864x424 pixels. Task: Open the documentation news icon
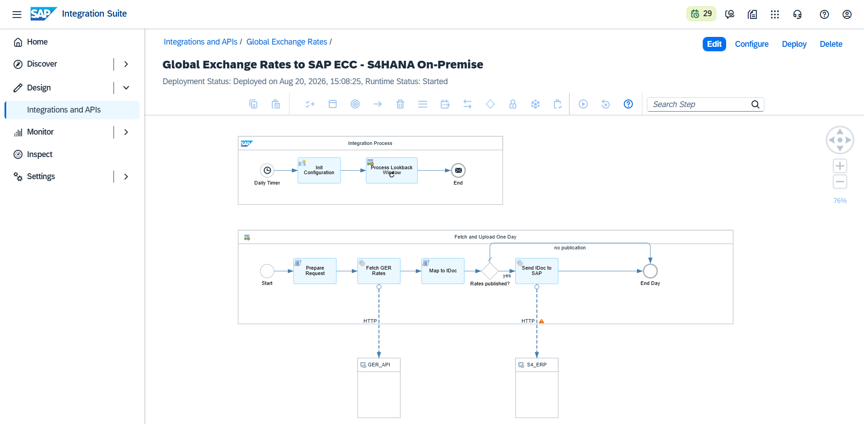click(x=752, y=14)
